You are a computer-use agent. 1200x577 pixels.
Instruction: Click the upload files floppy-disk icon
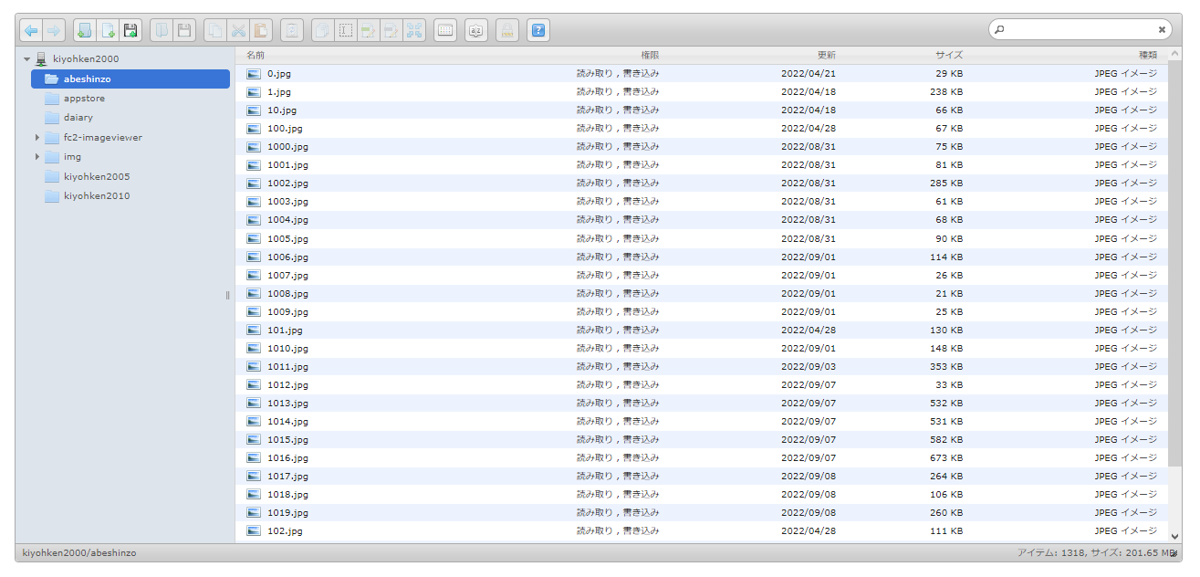pyautogui.click(x=130, y=30)
